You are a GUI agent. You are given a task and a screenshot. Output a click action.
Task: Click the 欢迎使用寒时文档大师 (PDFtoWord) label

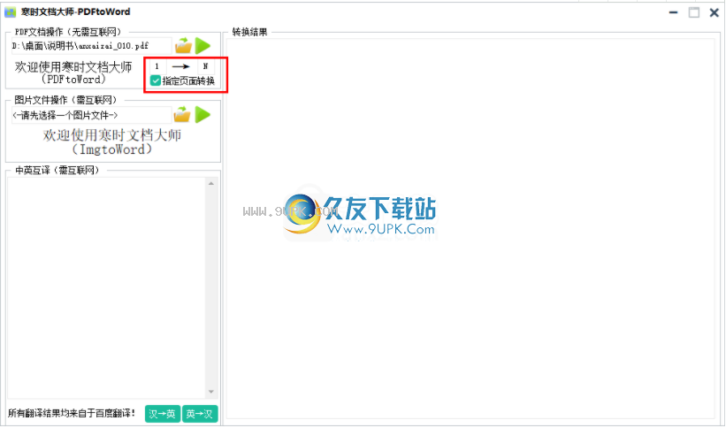(x=73, y=73)
